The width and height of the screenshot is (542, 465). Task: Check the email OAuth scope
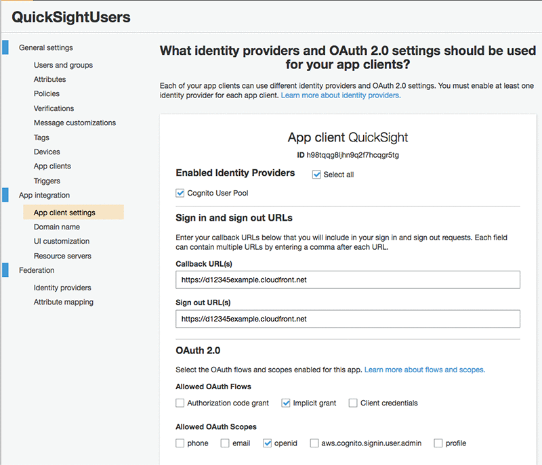tap(225, 443)
